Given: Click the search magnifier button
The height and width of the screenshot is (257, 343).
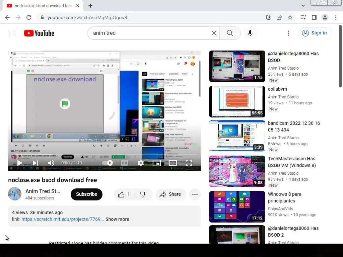Looking at the screenshot, I should 230,33.
